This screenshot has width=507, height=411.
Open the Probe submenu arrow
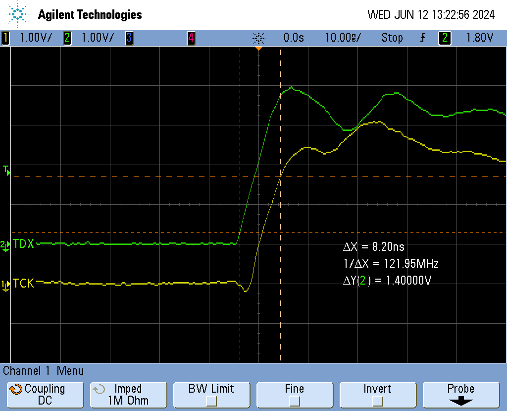click(x=460, y=401)
